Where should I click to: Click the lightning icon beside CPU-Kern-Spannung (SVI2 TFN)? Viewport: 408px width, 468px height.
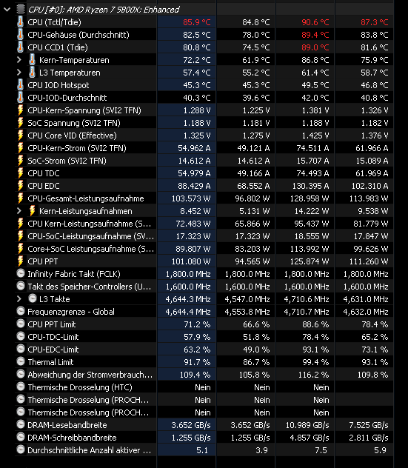(x=20, y=110)
